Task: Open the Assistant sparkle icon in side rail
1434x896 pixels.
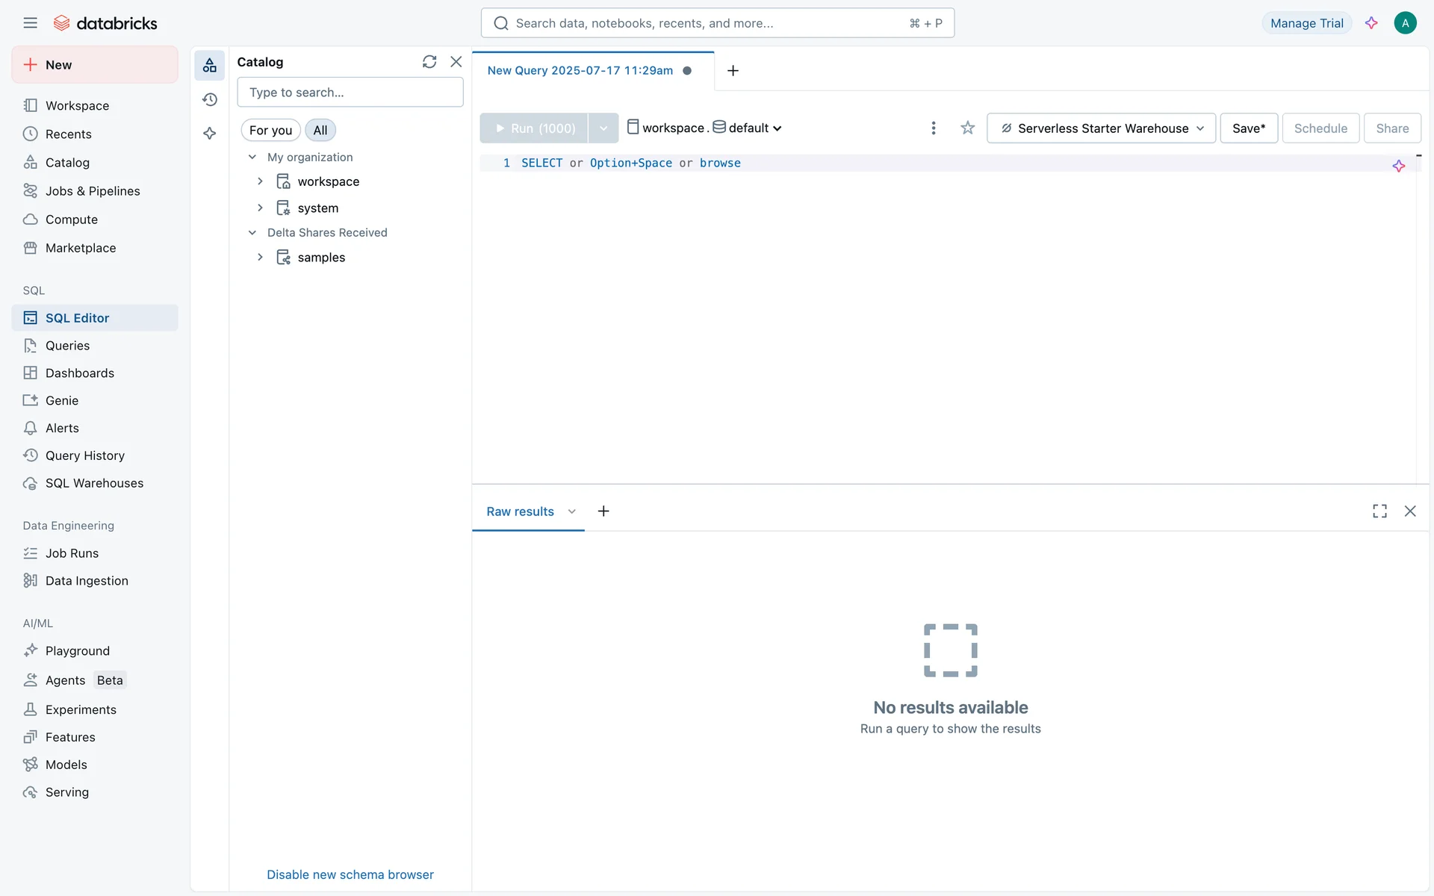Action: 210,134
